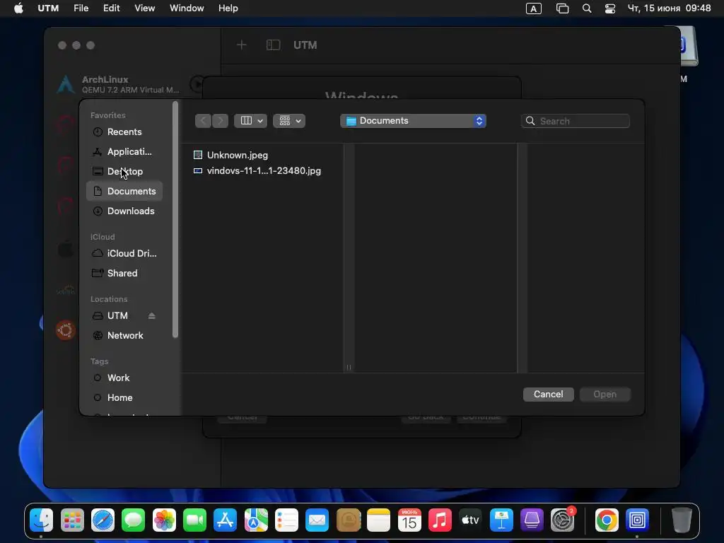The width and height of the screenshot is (724, 543).
Task: Open Contacts app in dock
Action: tap(348, 520)
